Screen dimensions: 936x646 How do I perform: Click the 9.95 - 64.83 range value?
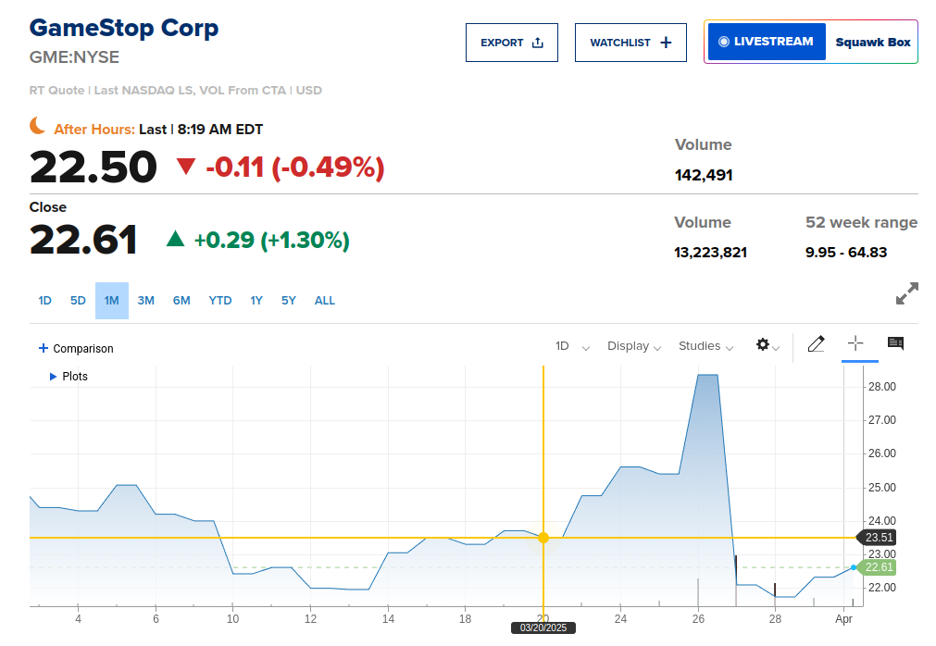[x=846, y=253]
